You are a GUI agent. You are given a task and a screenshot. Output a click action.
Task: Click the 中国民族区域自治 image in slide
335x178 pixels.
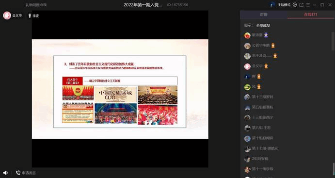point(115,95)
